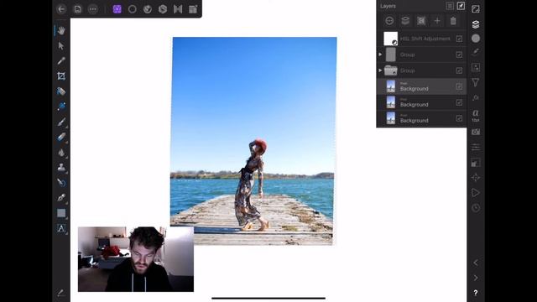Toggle Layers panel edit mode checkbox icon
This screenshot has width=537, height=302.
(461, 6)
